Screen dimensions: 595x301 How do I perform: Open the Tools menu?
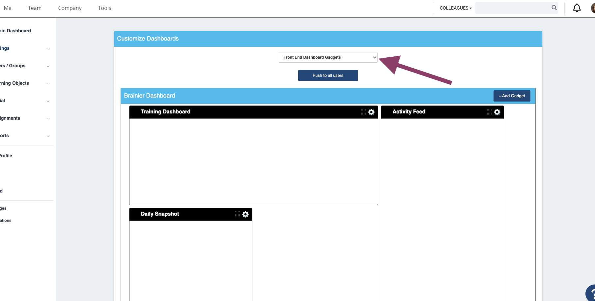(x=104, y=8)
